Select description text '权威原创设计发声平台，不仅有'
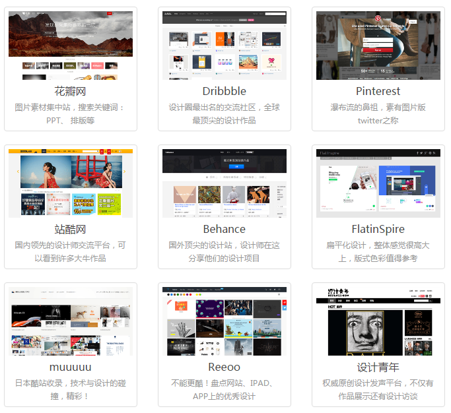 378,383
